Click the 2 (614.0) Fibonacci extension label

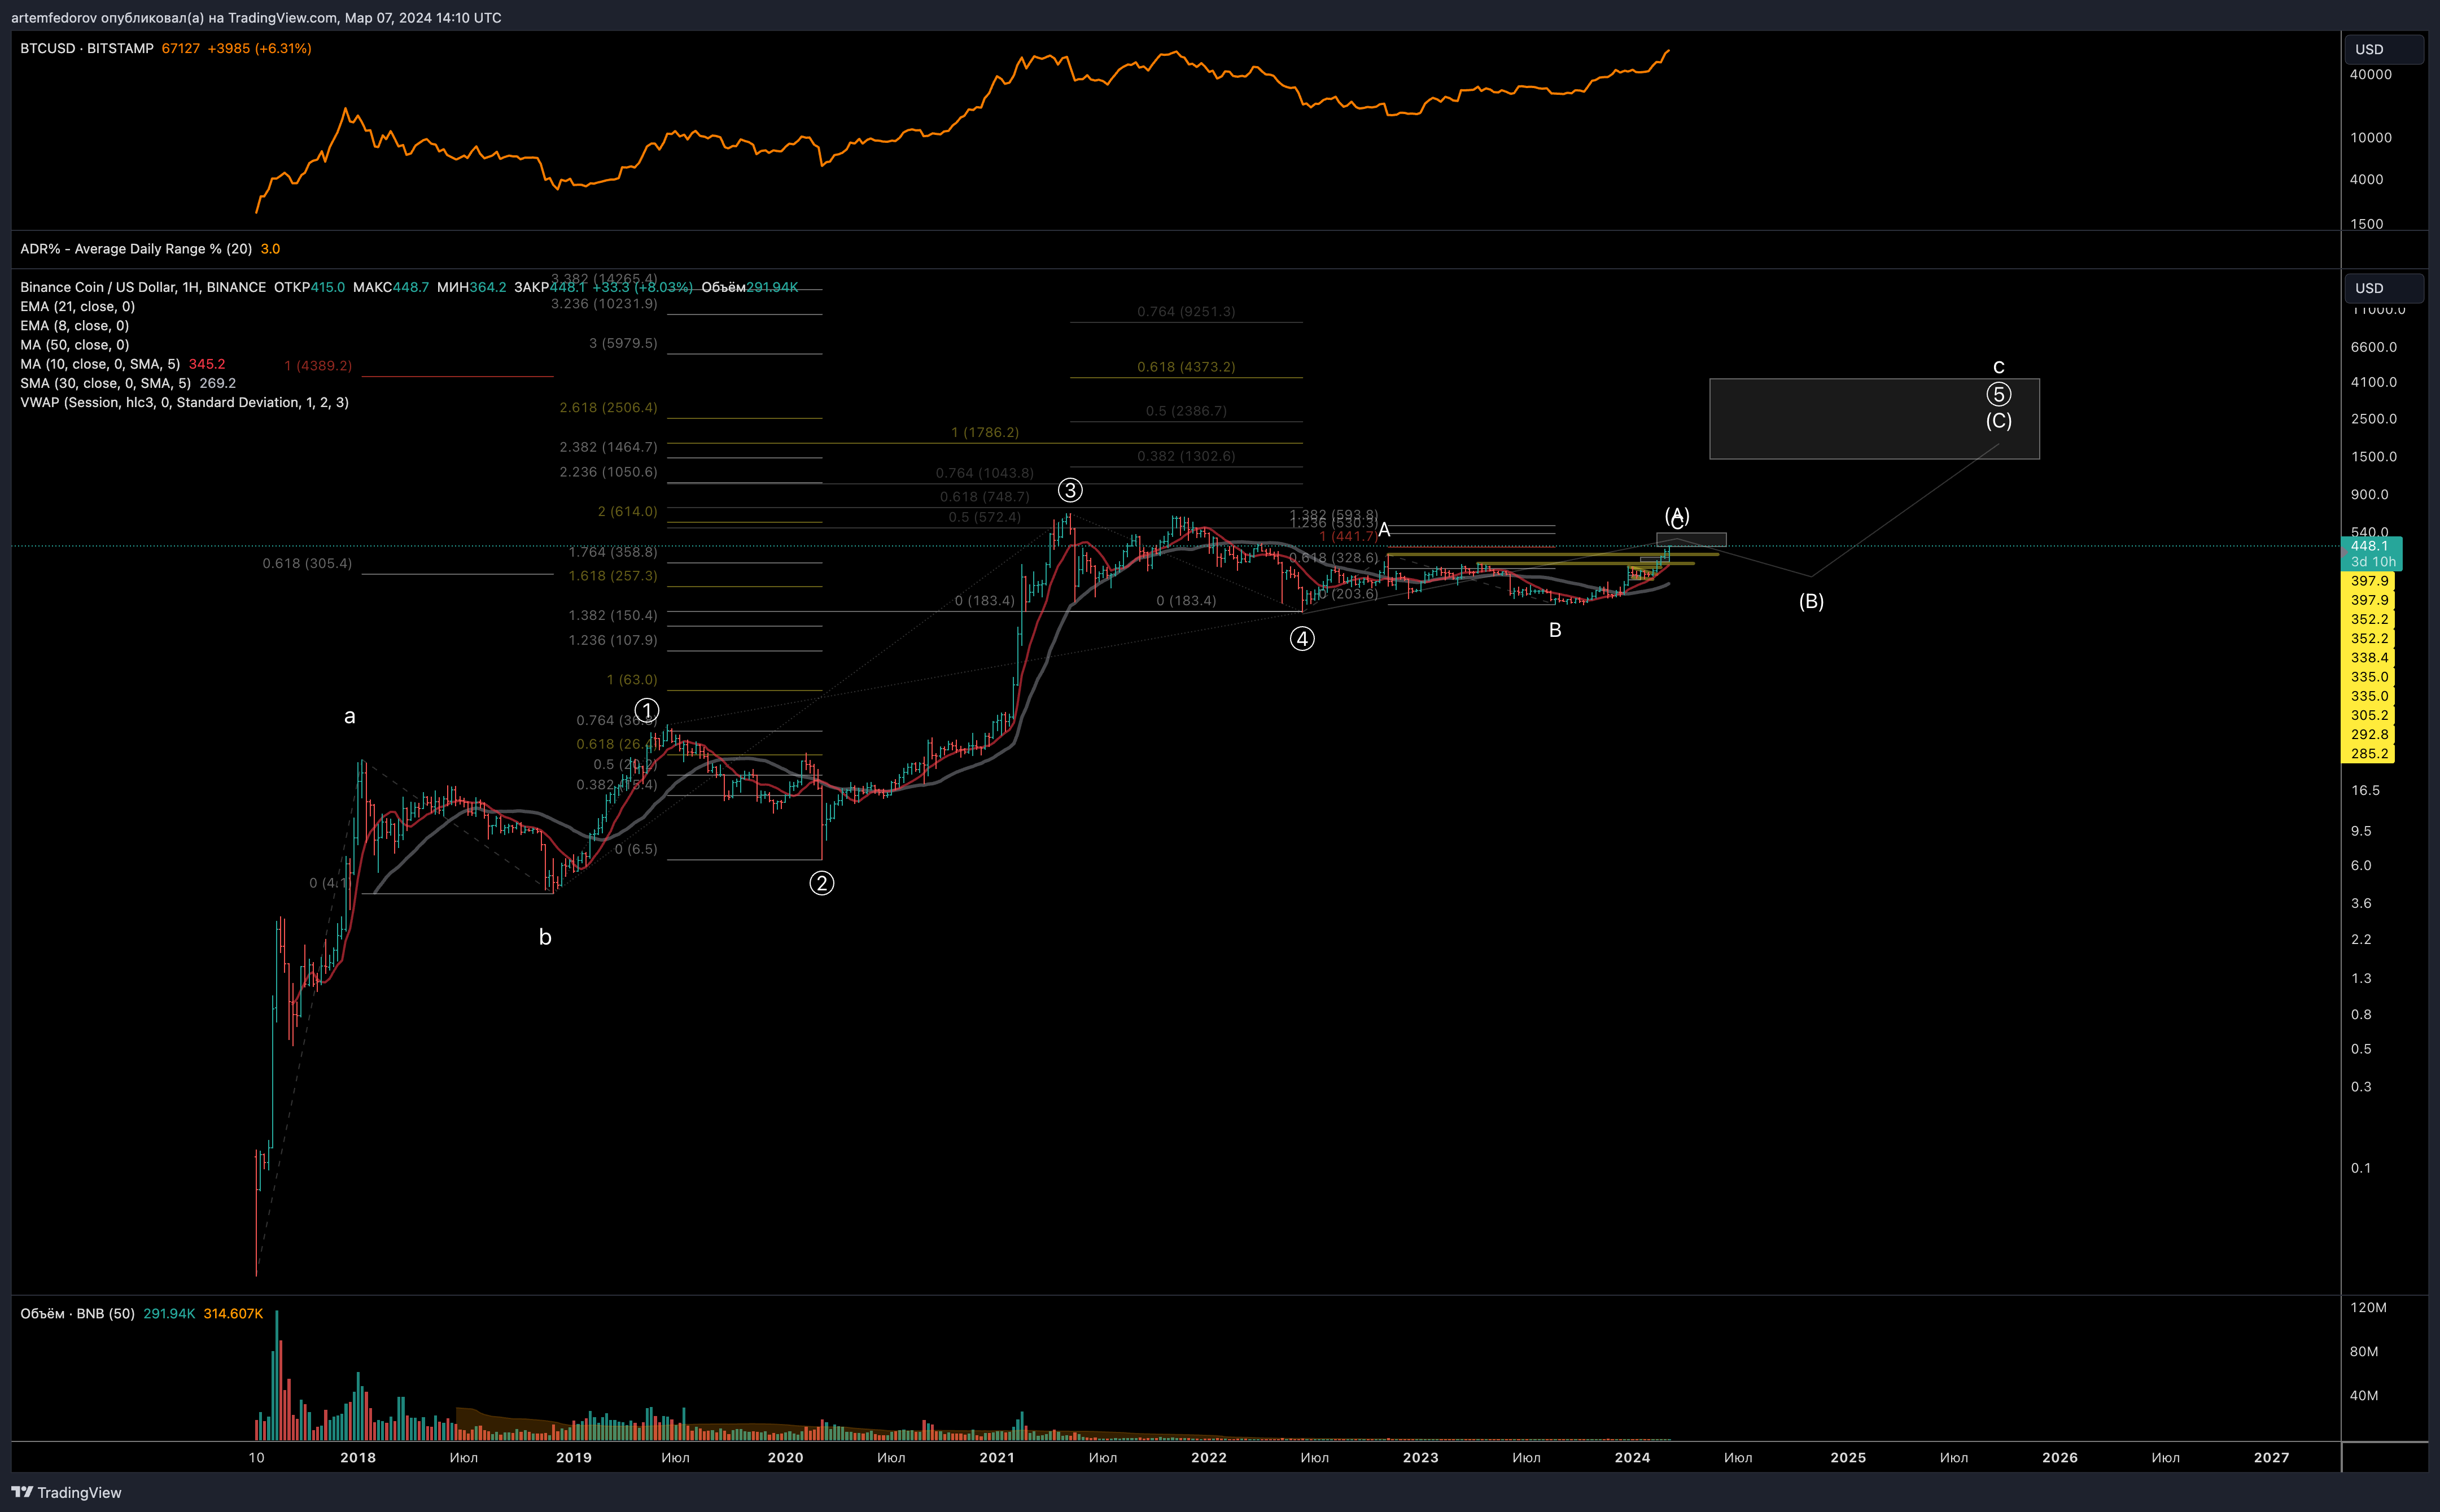[627, 511]
